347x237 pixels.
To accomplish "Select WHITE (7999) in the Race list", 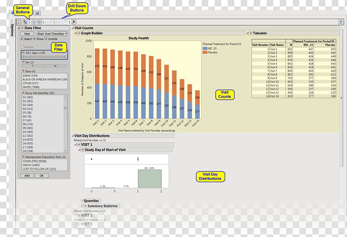I will point(30,86).
